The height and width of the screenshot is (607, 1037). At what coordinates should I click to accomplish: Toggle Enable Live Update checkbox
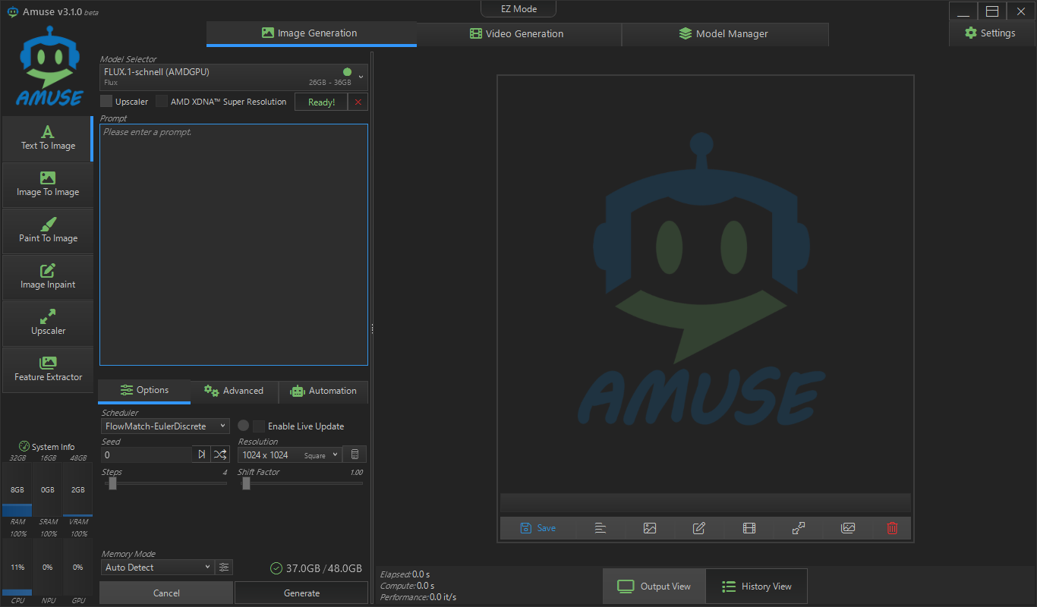click(x=259, y=426)
